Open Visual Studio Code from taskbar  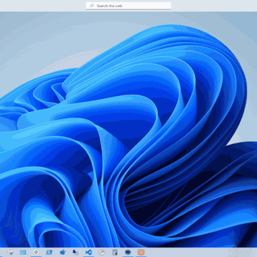coord(89,252)
